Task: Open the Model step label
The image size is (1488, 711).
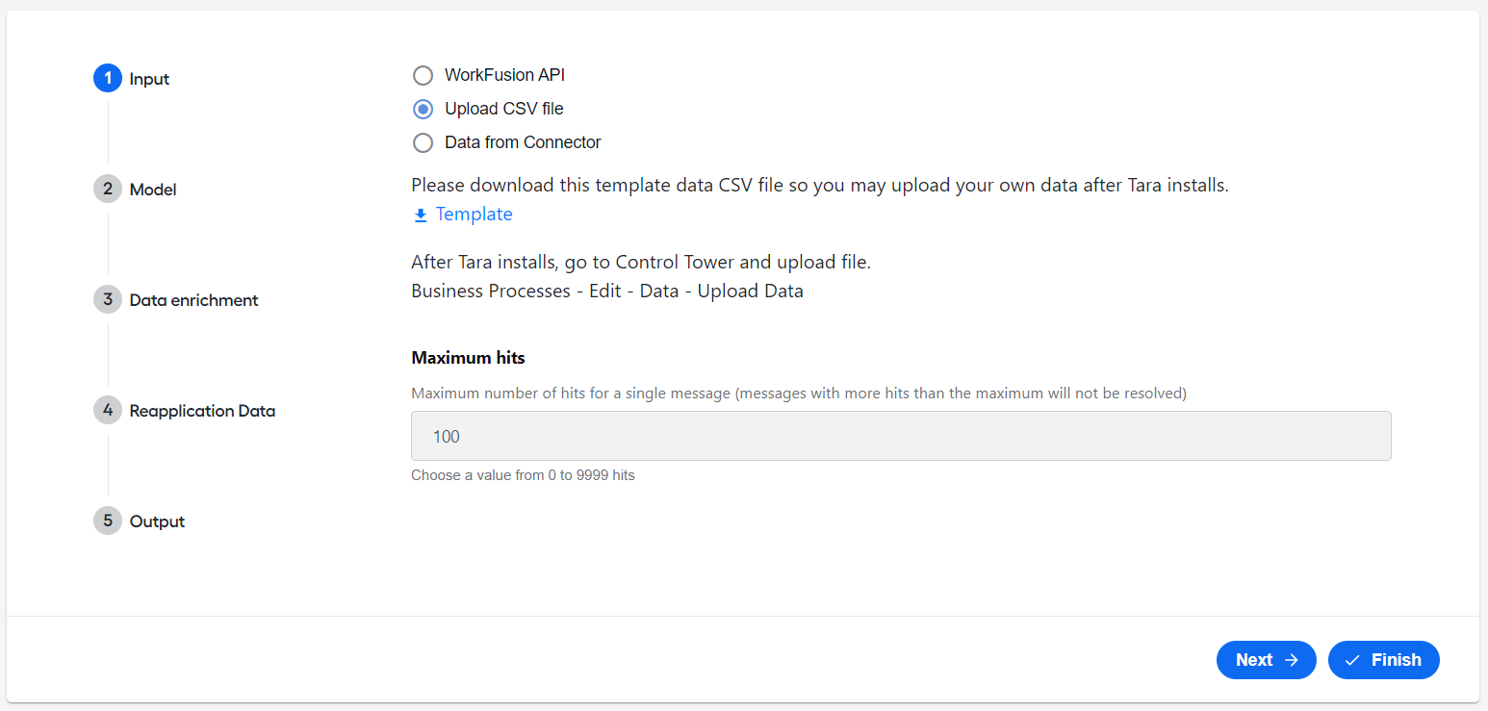Action: 153,190
